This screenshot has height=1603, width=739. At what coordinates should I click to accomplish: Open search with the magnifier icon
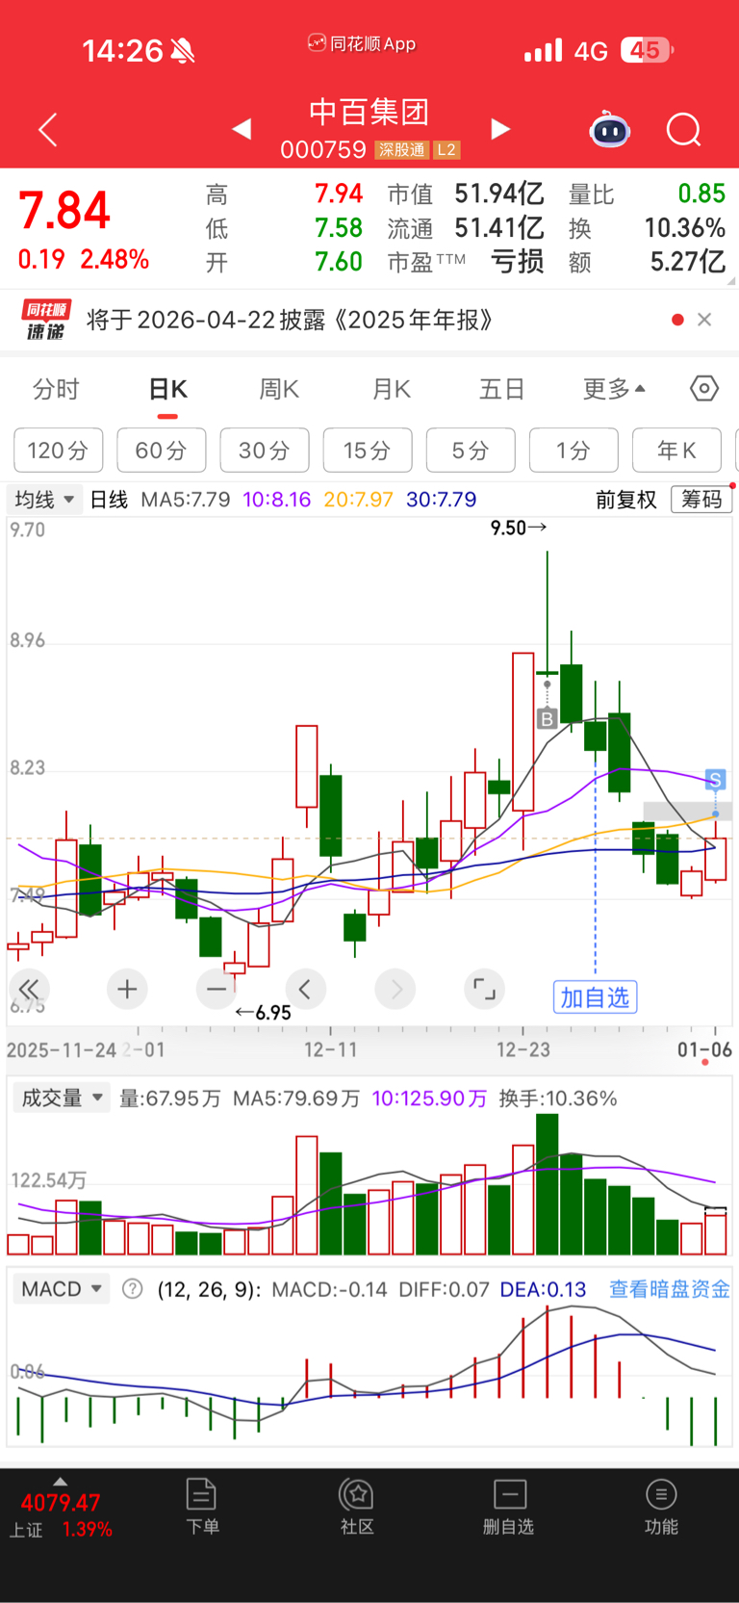tap(684, 129)
